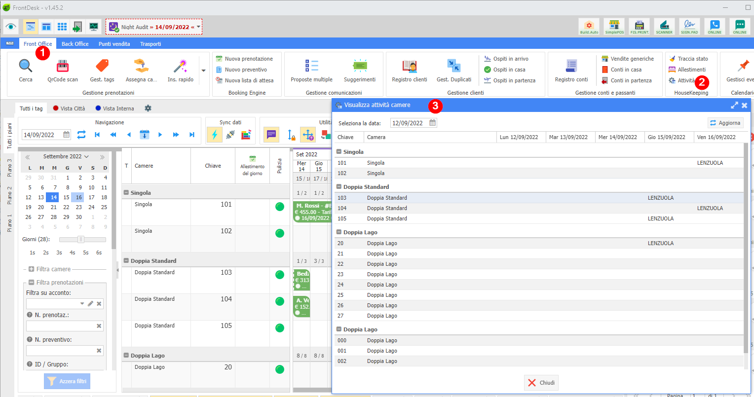Image resolution: width=754 pixels, height=397 pixels.
Task: Click Nuova prenotazione
Action: [x=244, y=59]
